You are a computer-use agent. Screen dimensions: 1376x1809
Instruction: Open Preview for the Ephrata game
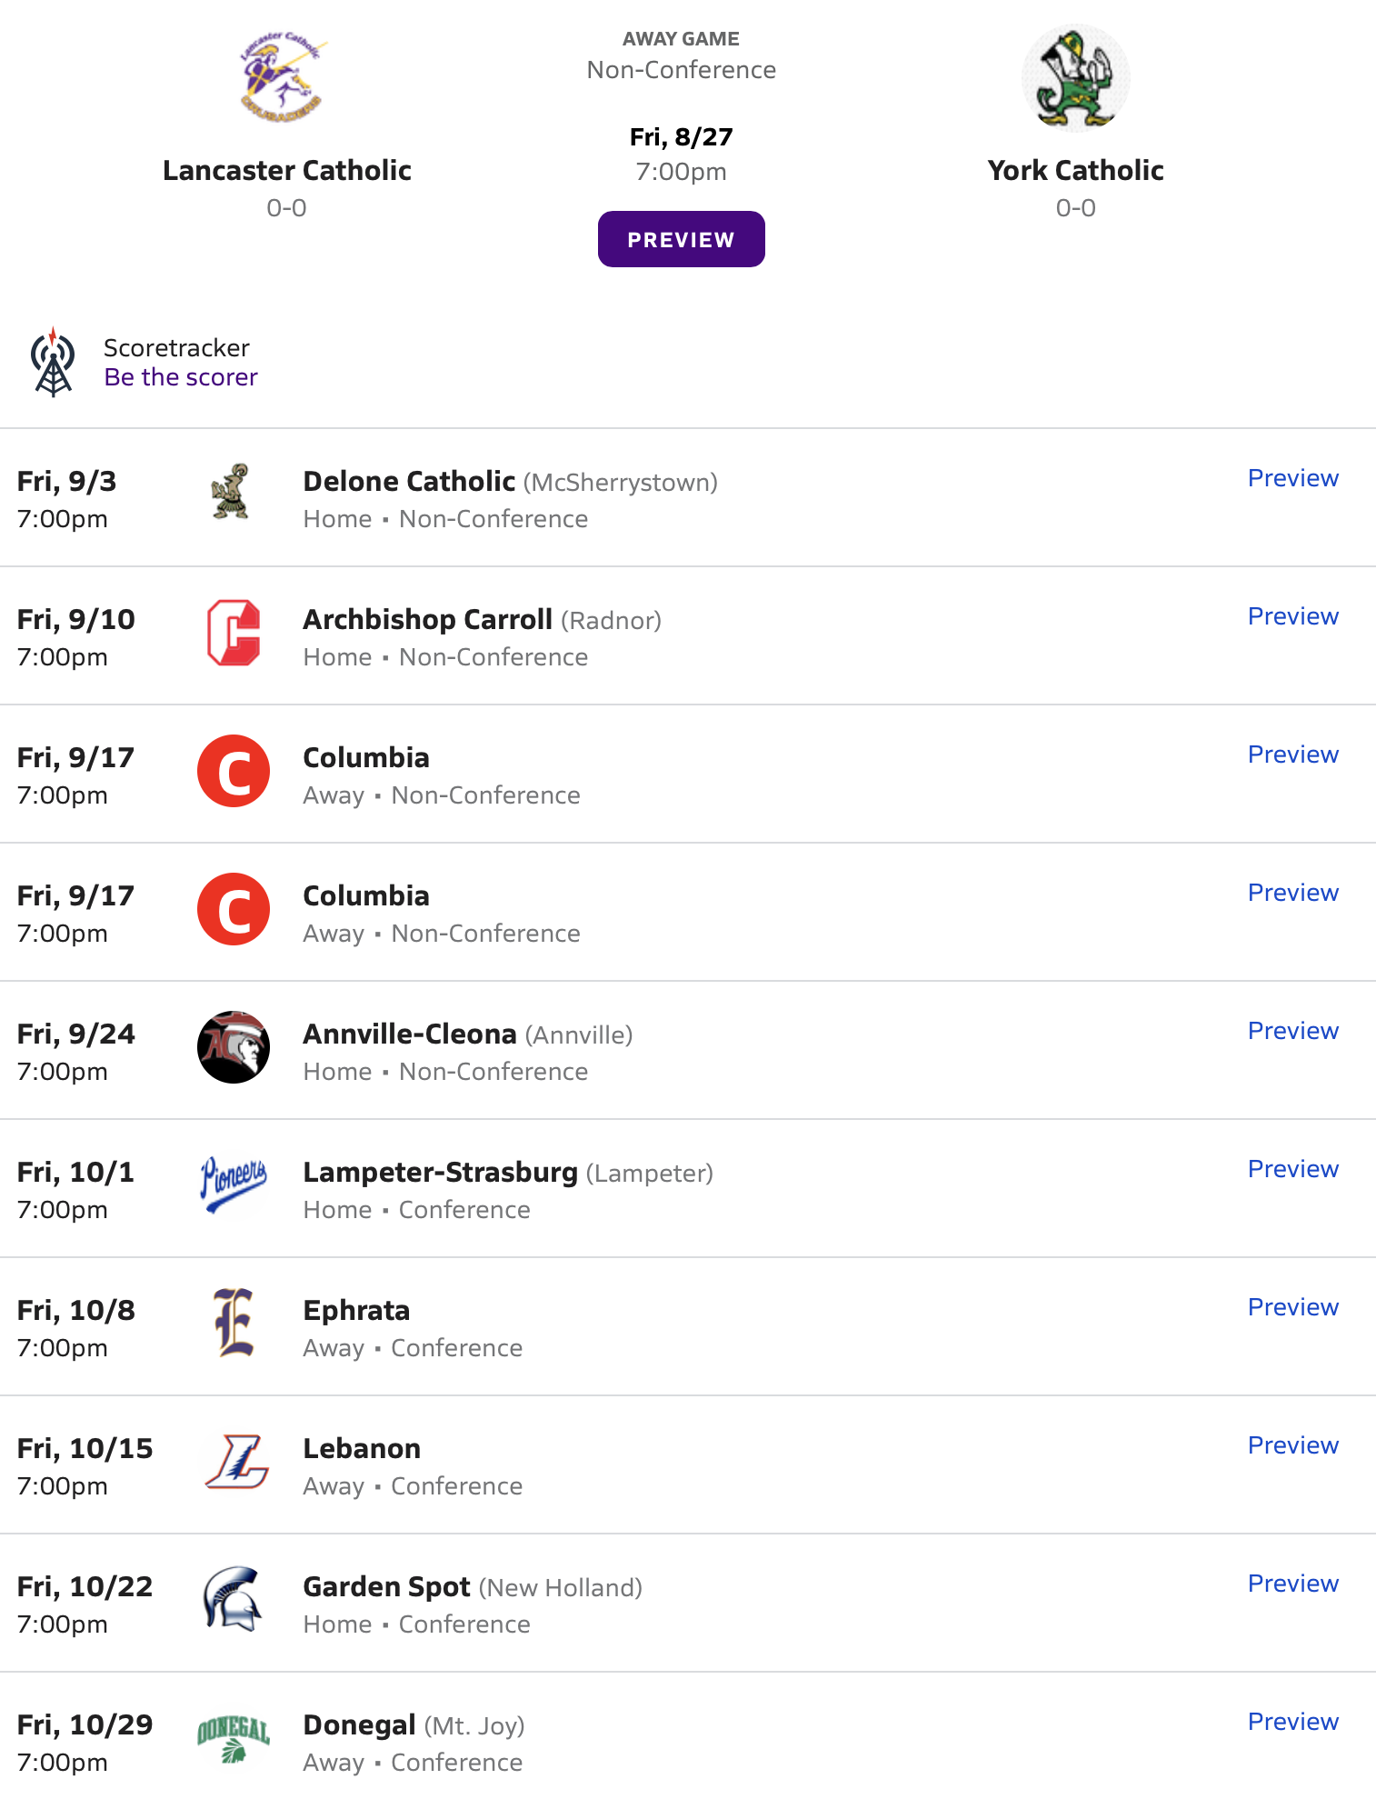[1292, 1307]
